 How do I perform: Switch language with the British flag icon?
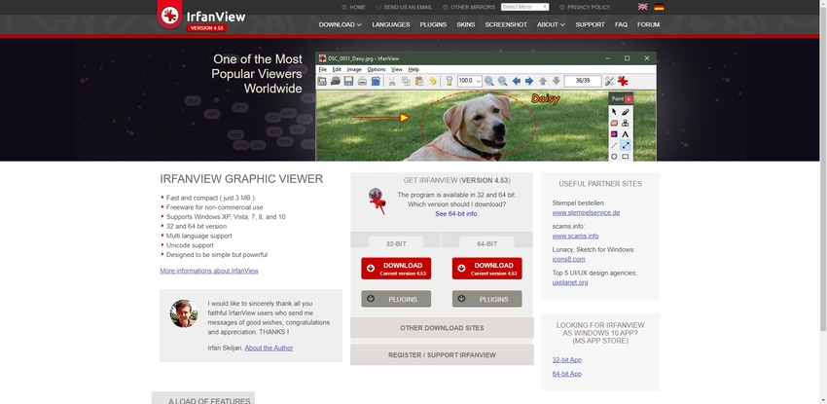click(642, 7)
